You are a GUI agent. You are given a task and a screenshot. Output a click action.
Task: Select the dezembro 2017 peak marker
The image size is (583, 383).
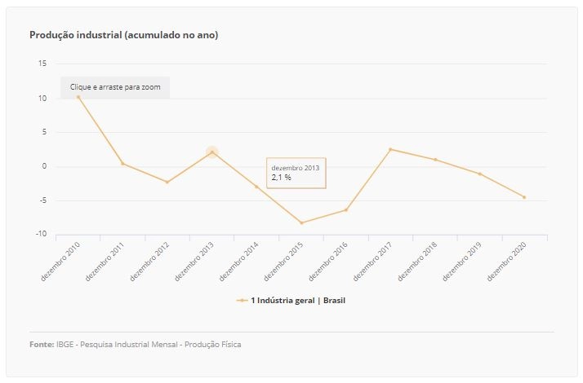[390, 149]
